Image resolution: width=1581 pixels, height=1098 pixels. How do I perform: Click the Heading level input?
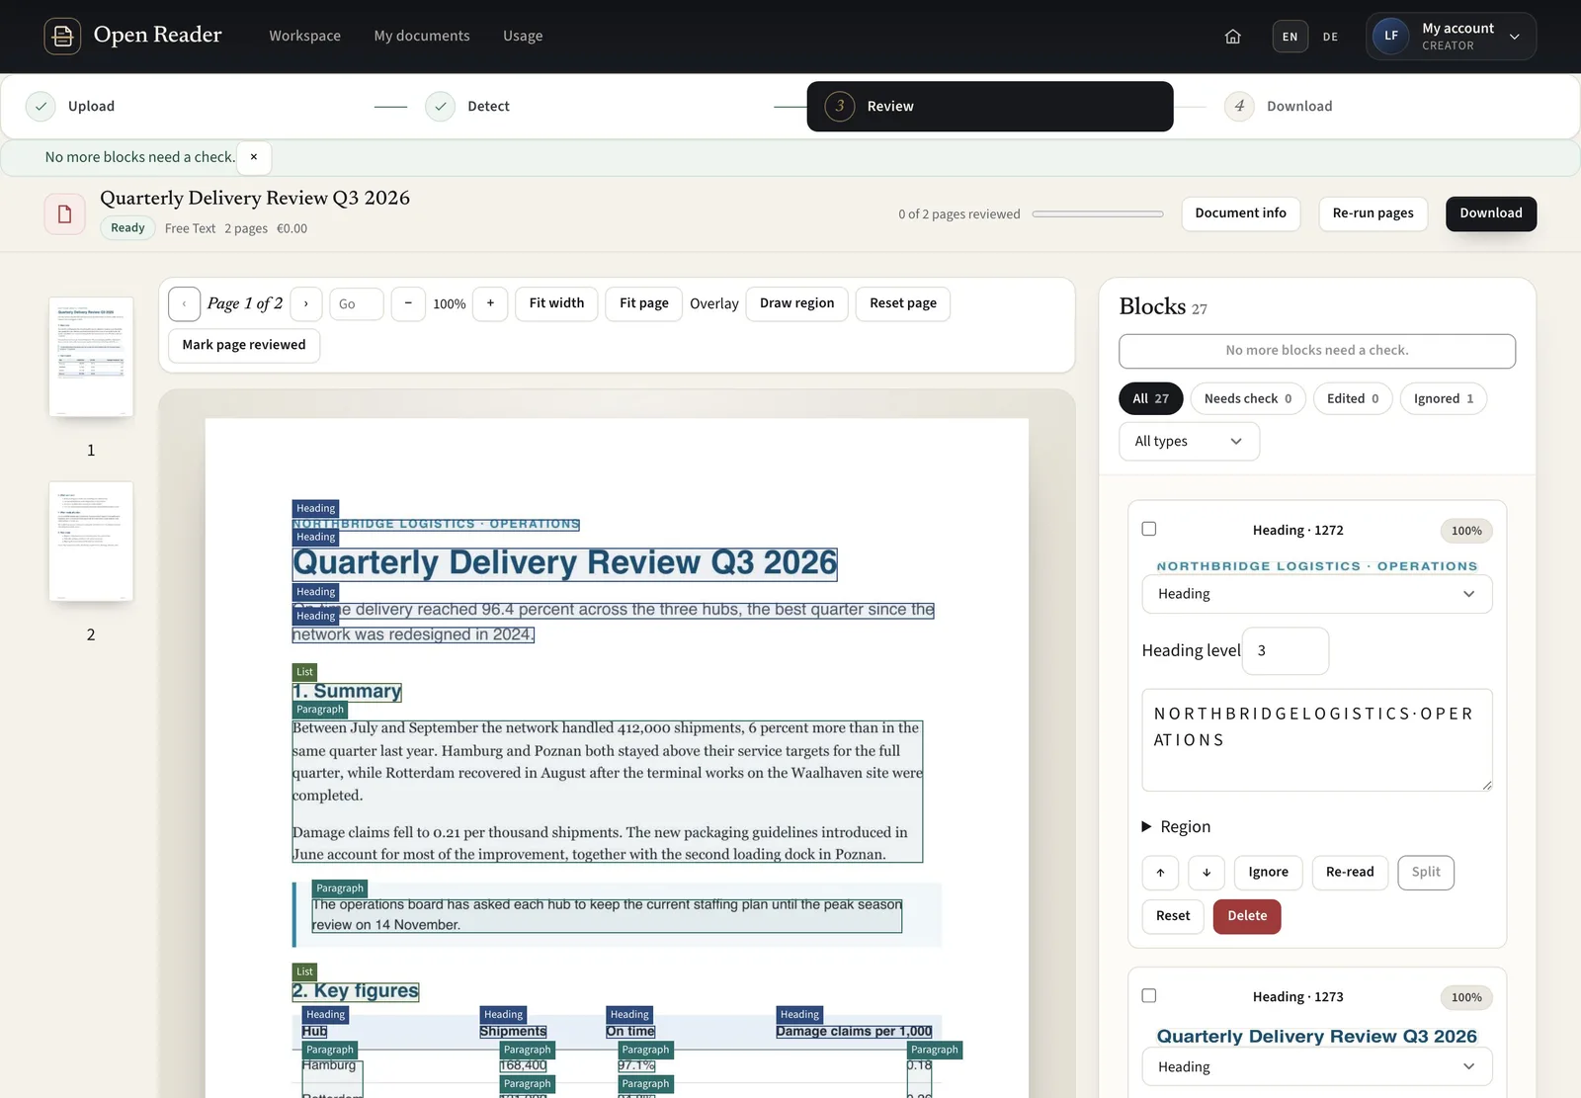(x=1285, y=651)
